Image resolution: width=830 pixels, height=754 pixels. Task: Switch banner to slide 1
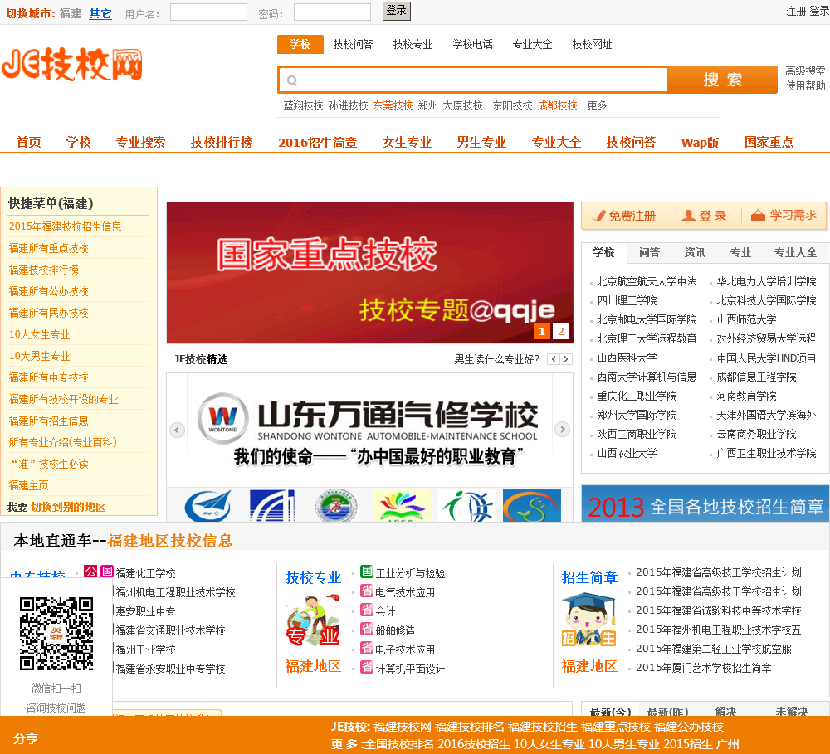point(541,331)
